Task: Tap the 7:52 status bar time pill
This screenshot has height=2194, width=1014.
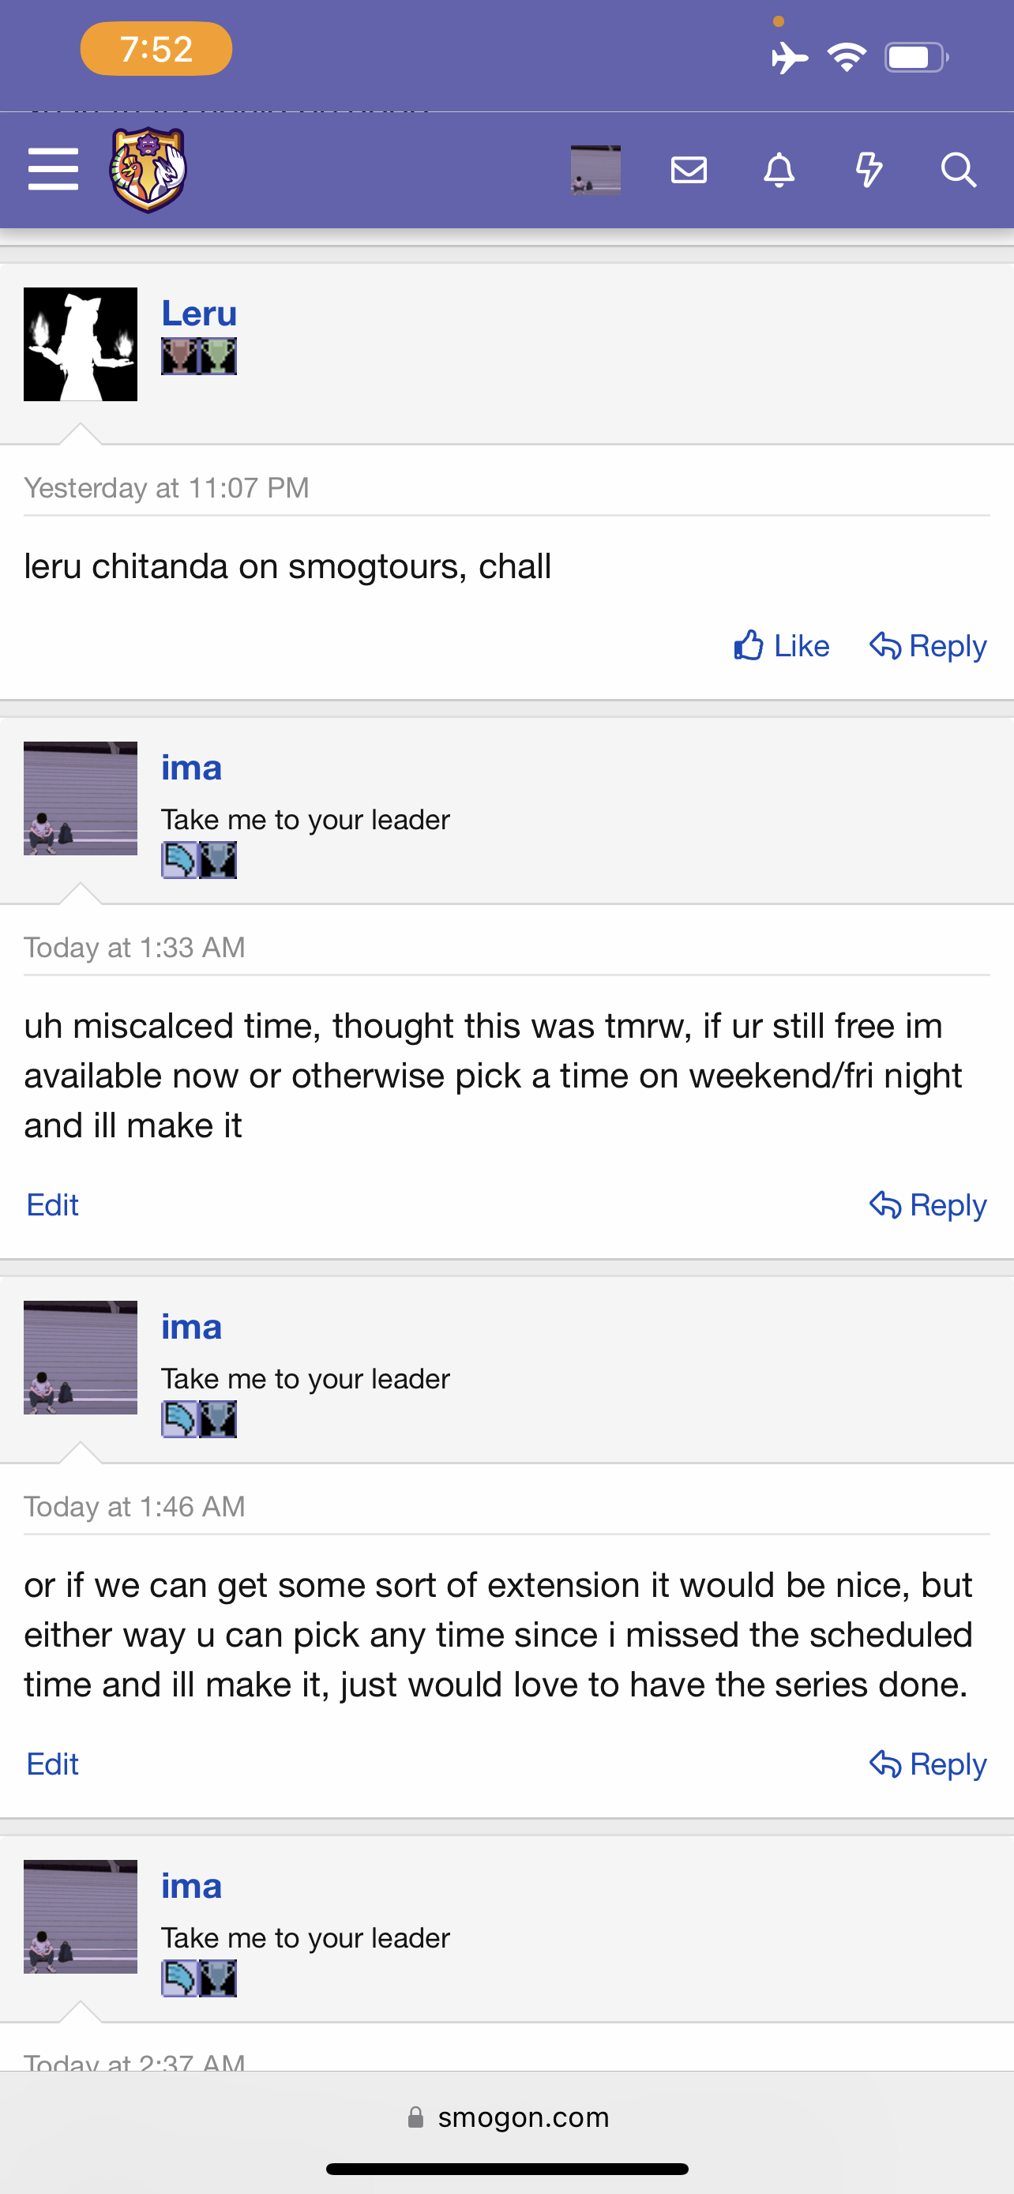Action: [156, 50]
